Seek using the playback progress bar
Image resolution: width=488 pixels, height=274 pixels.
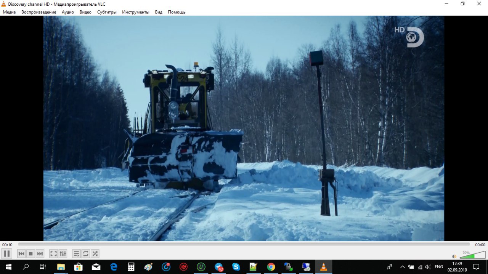tap(244, 245)
